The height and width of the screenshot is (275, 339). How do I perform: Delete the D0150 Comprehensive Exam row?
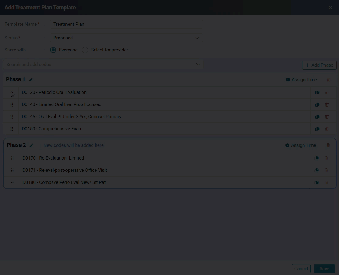point(327,129)
